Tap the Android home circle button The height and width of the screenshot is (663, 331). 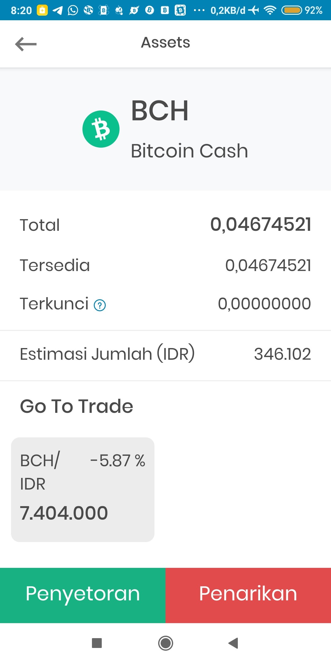(x=165, y=643)
